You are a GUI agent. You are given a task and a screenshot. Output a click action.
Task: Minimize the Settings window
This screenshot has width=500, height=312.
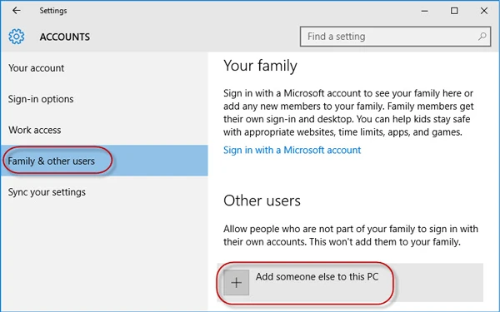click(x=424, y=11)
